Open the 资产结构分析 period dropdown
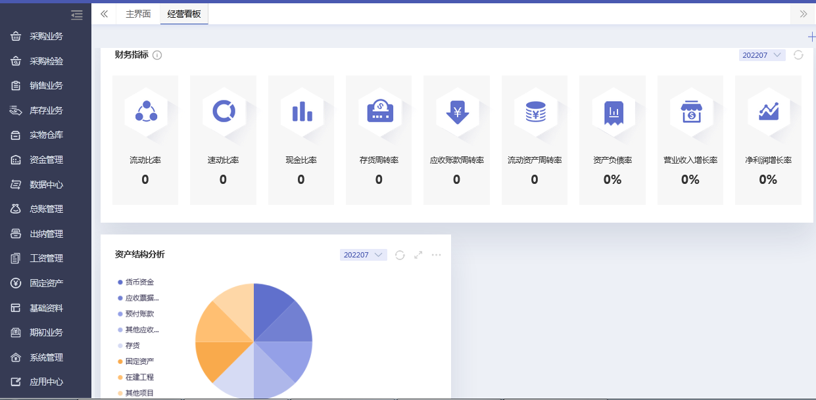The image size is (816, 400). point(363,255)
